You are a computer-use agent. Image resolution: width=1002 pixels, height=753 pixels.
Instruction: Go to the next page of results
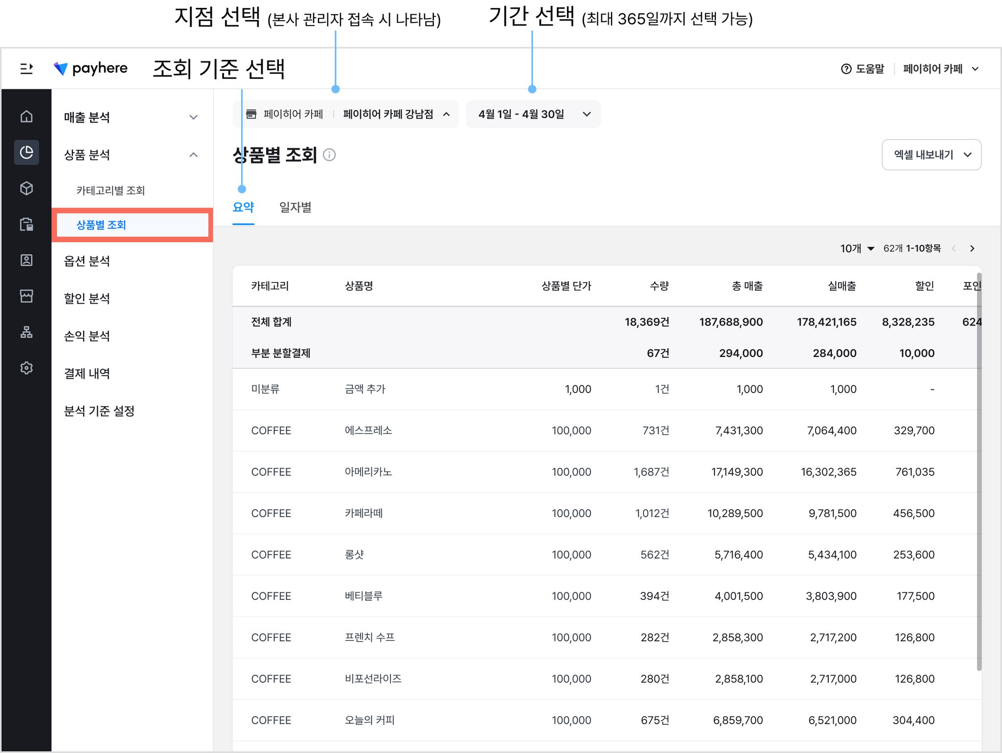pyautogui.click(x=972, y=249)
